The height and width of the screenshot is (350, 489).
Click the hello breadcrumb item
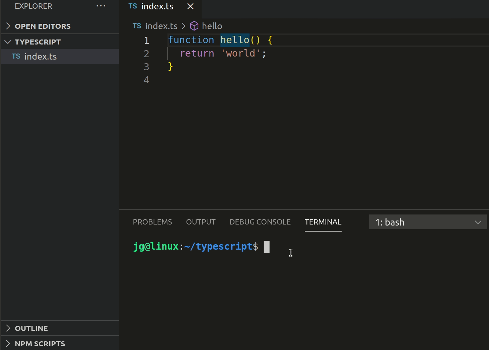(212, 26)
